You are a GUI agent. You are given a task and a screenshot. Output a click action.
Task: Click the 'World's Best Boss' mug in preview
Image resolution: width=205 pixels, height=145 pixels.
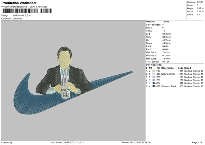click(66, 92)
